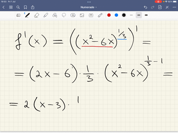Add a new page

coord(160,7)
